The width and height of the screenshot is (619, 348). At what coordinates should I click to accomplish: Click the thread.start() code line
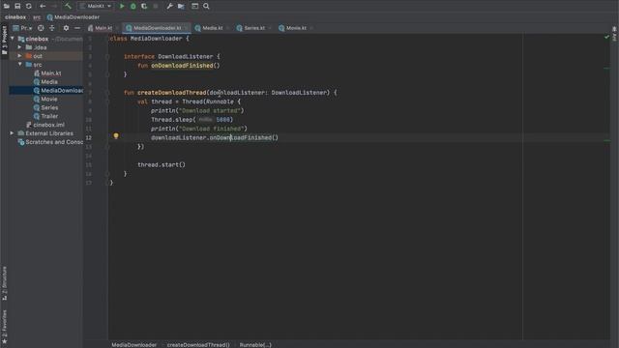pyautogui.click(x=162, y=165)
